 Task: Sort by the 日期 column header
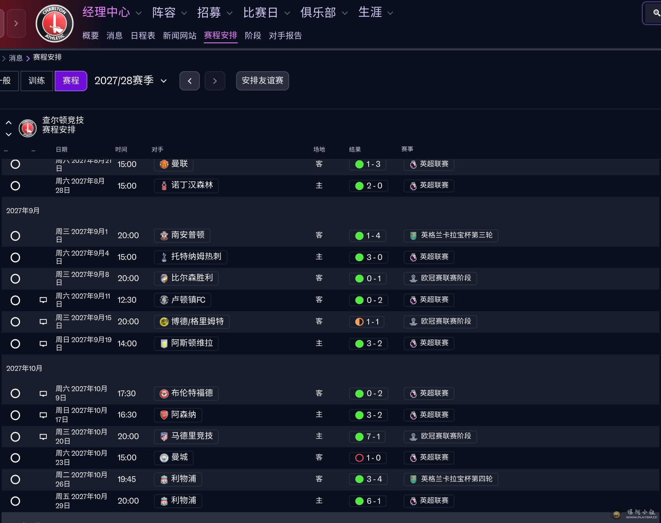coord(61,149)
